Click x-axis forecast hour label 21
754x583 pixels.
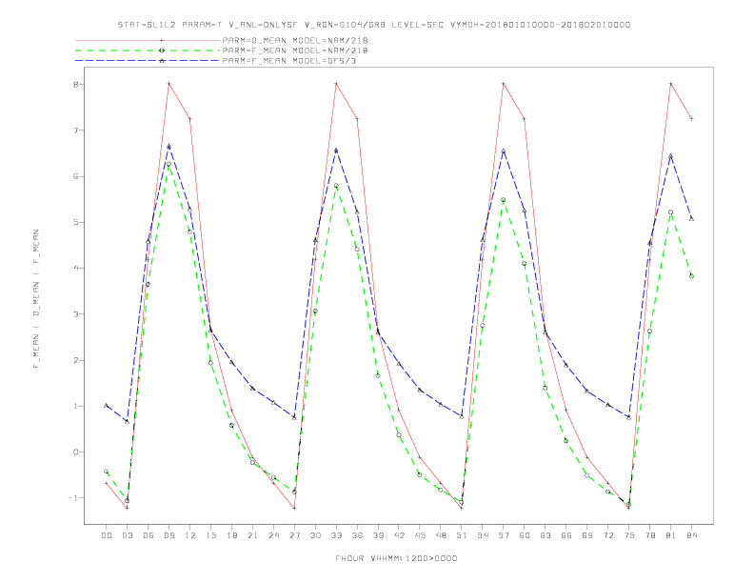[x=252, y=535]
